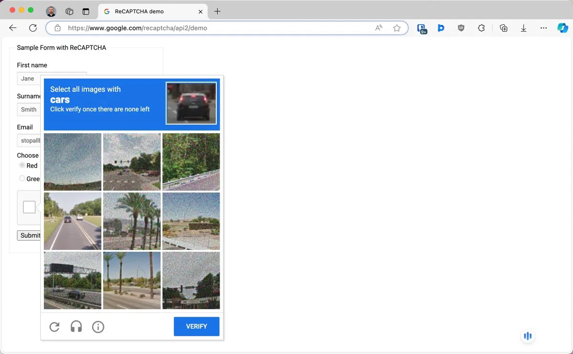Open a new tab with the plus button

[x=217, y=11]
